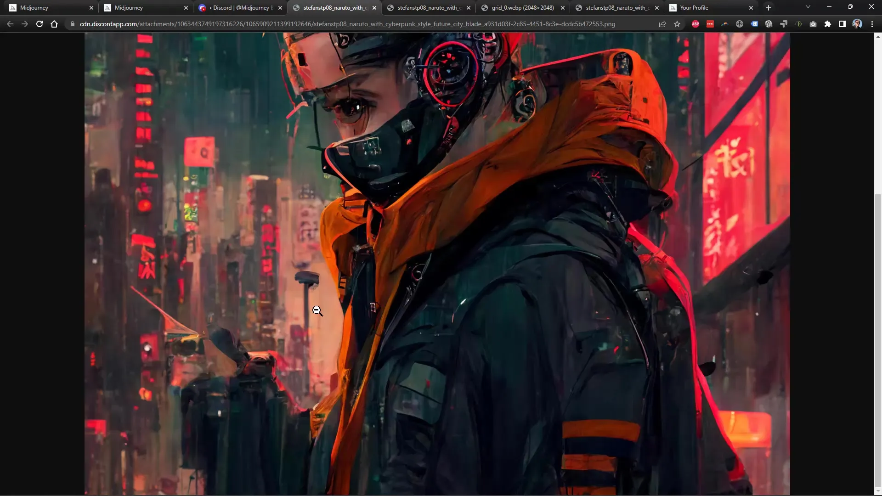This screenshot has height=496, width=882.
Task: Close the Your Profile tab
Action: 751,8
